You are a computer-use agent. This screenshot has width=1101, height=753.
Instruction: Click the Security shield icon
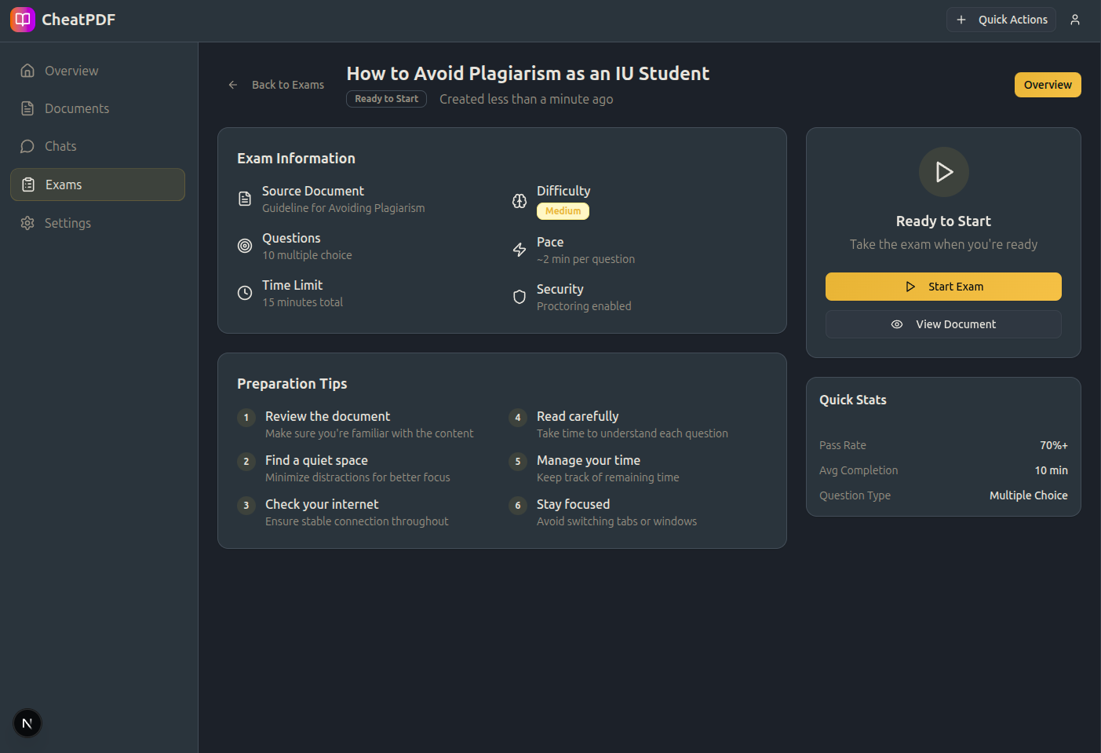(520, 297)
